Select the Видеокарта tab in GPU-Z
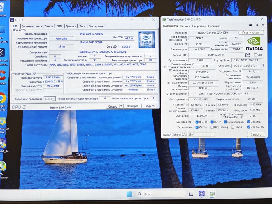272x204 pixels. [x=170, y=26]
